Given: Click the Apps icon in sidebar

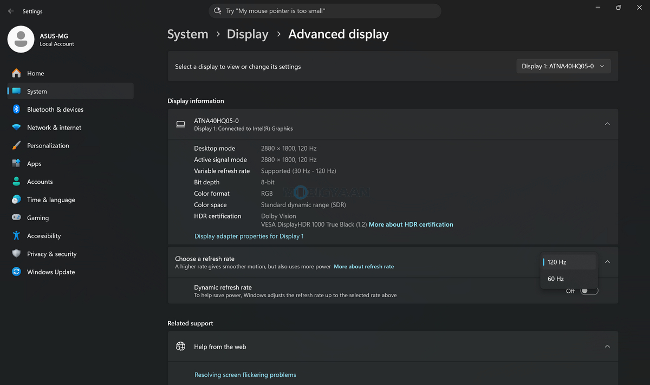Looking at the screenshot, I should click(16, 164).
